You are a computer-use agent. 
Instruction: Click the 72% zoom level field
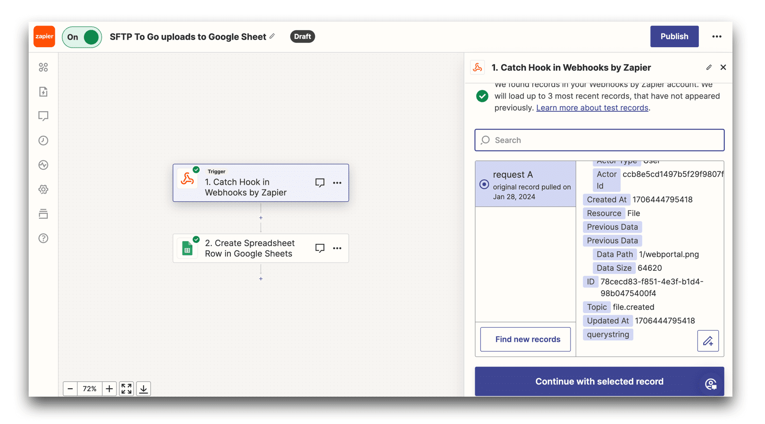click(x=90, y=389)
